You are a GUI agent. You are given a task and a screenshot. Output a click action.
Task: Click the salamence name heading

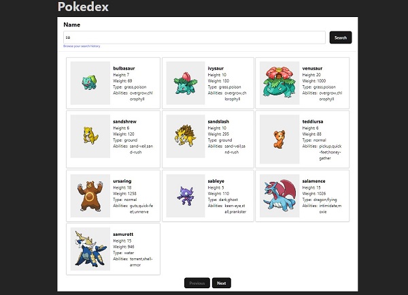point(313,181)
